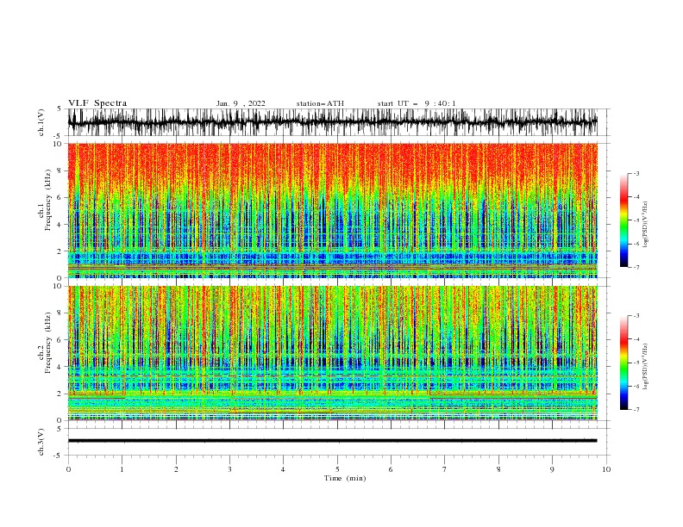
Task: Click the "8" minute tick on time axis
Action: 498,469
